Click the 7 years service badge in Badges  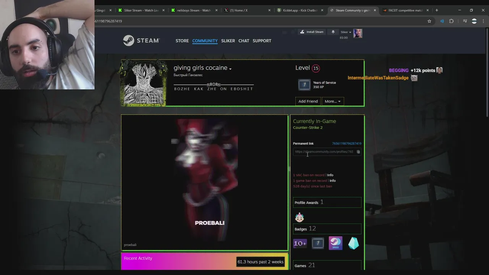pos(317,243)
